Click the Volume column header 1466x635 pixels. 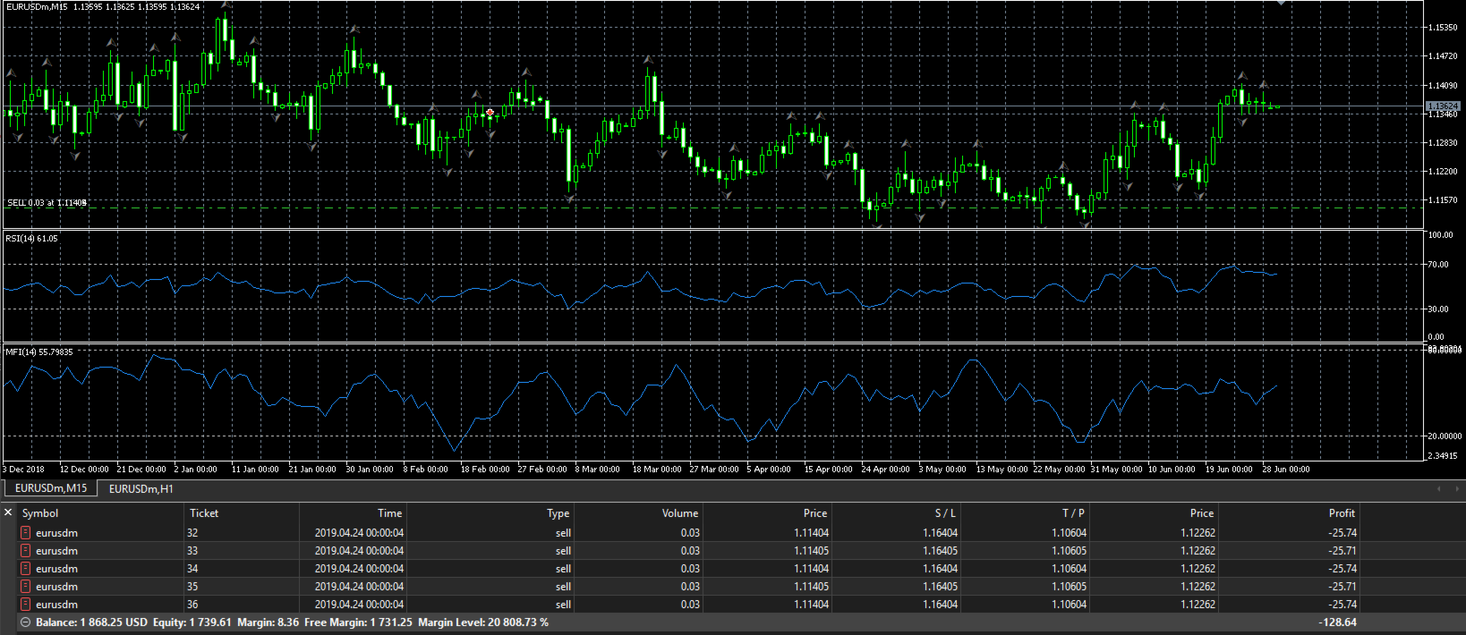click(x=680, y=512)
